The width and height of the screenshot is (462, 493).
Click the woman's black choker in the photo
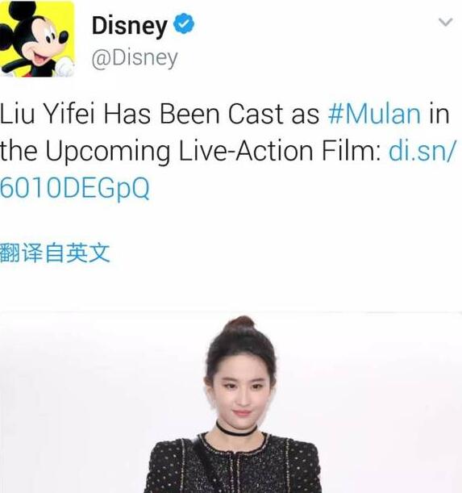[236, 429]
